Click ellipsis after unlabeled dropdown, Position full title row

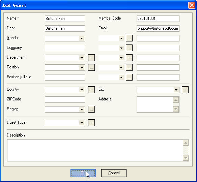coord(129,77)
